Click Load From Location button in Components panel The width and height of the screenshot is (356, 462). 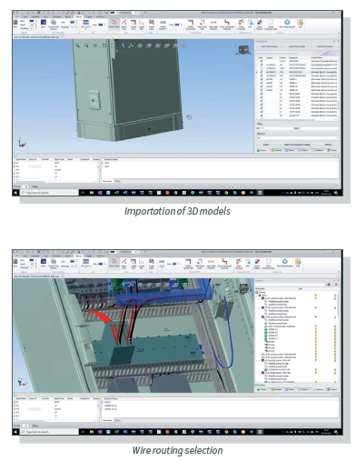coord(297,46)
